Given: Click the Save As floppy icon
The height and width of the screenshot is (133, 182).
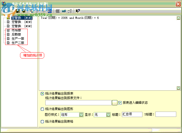Looking at the screenshot, I should coord(24,11).
